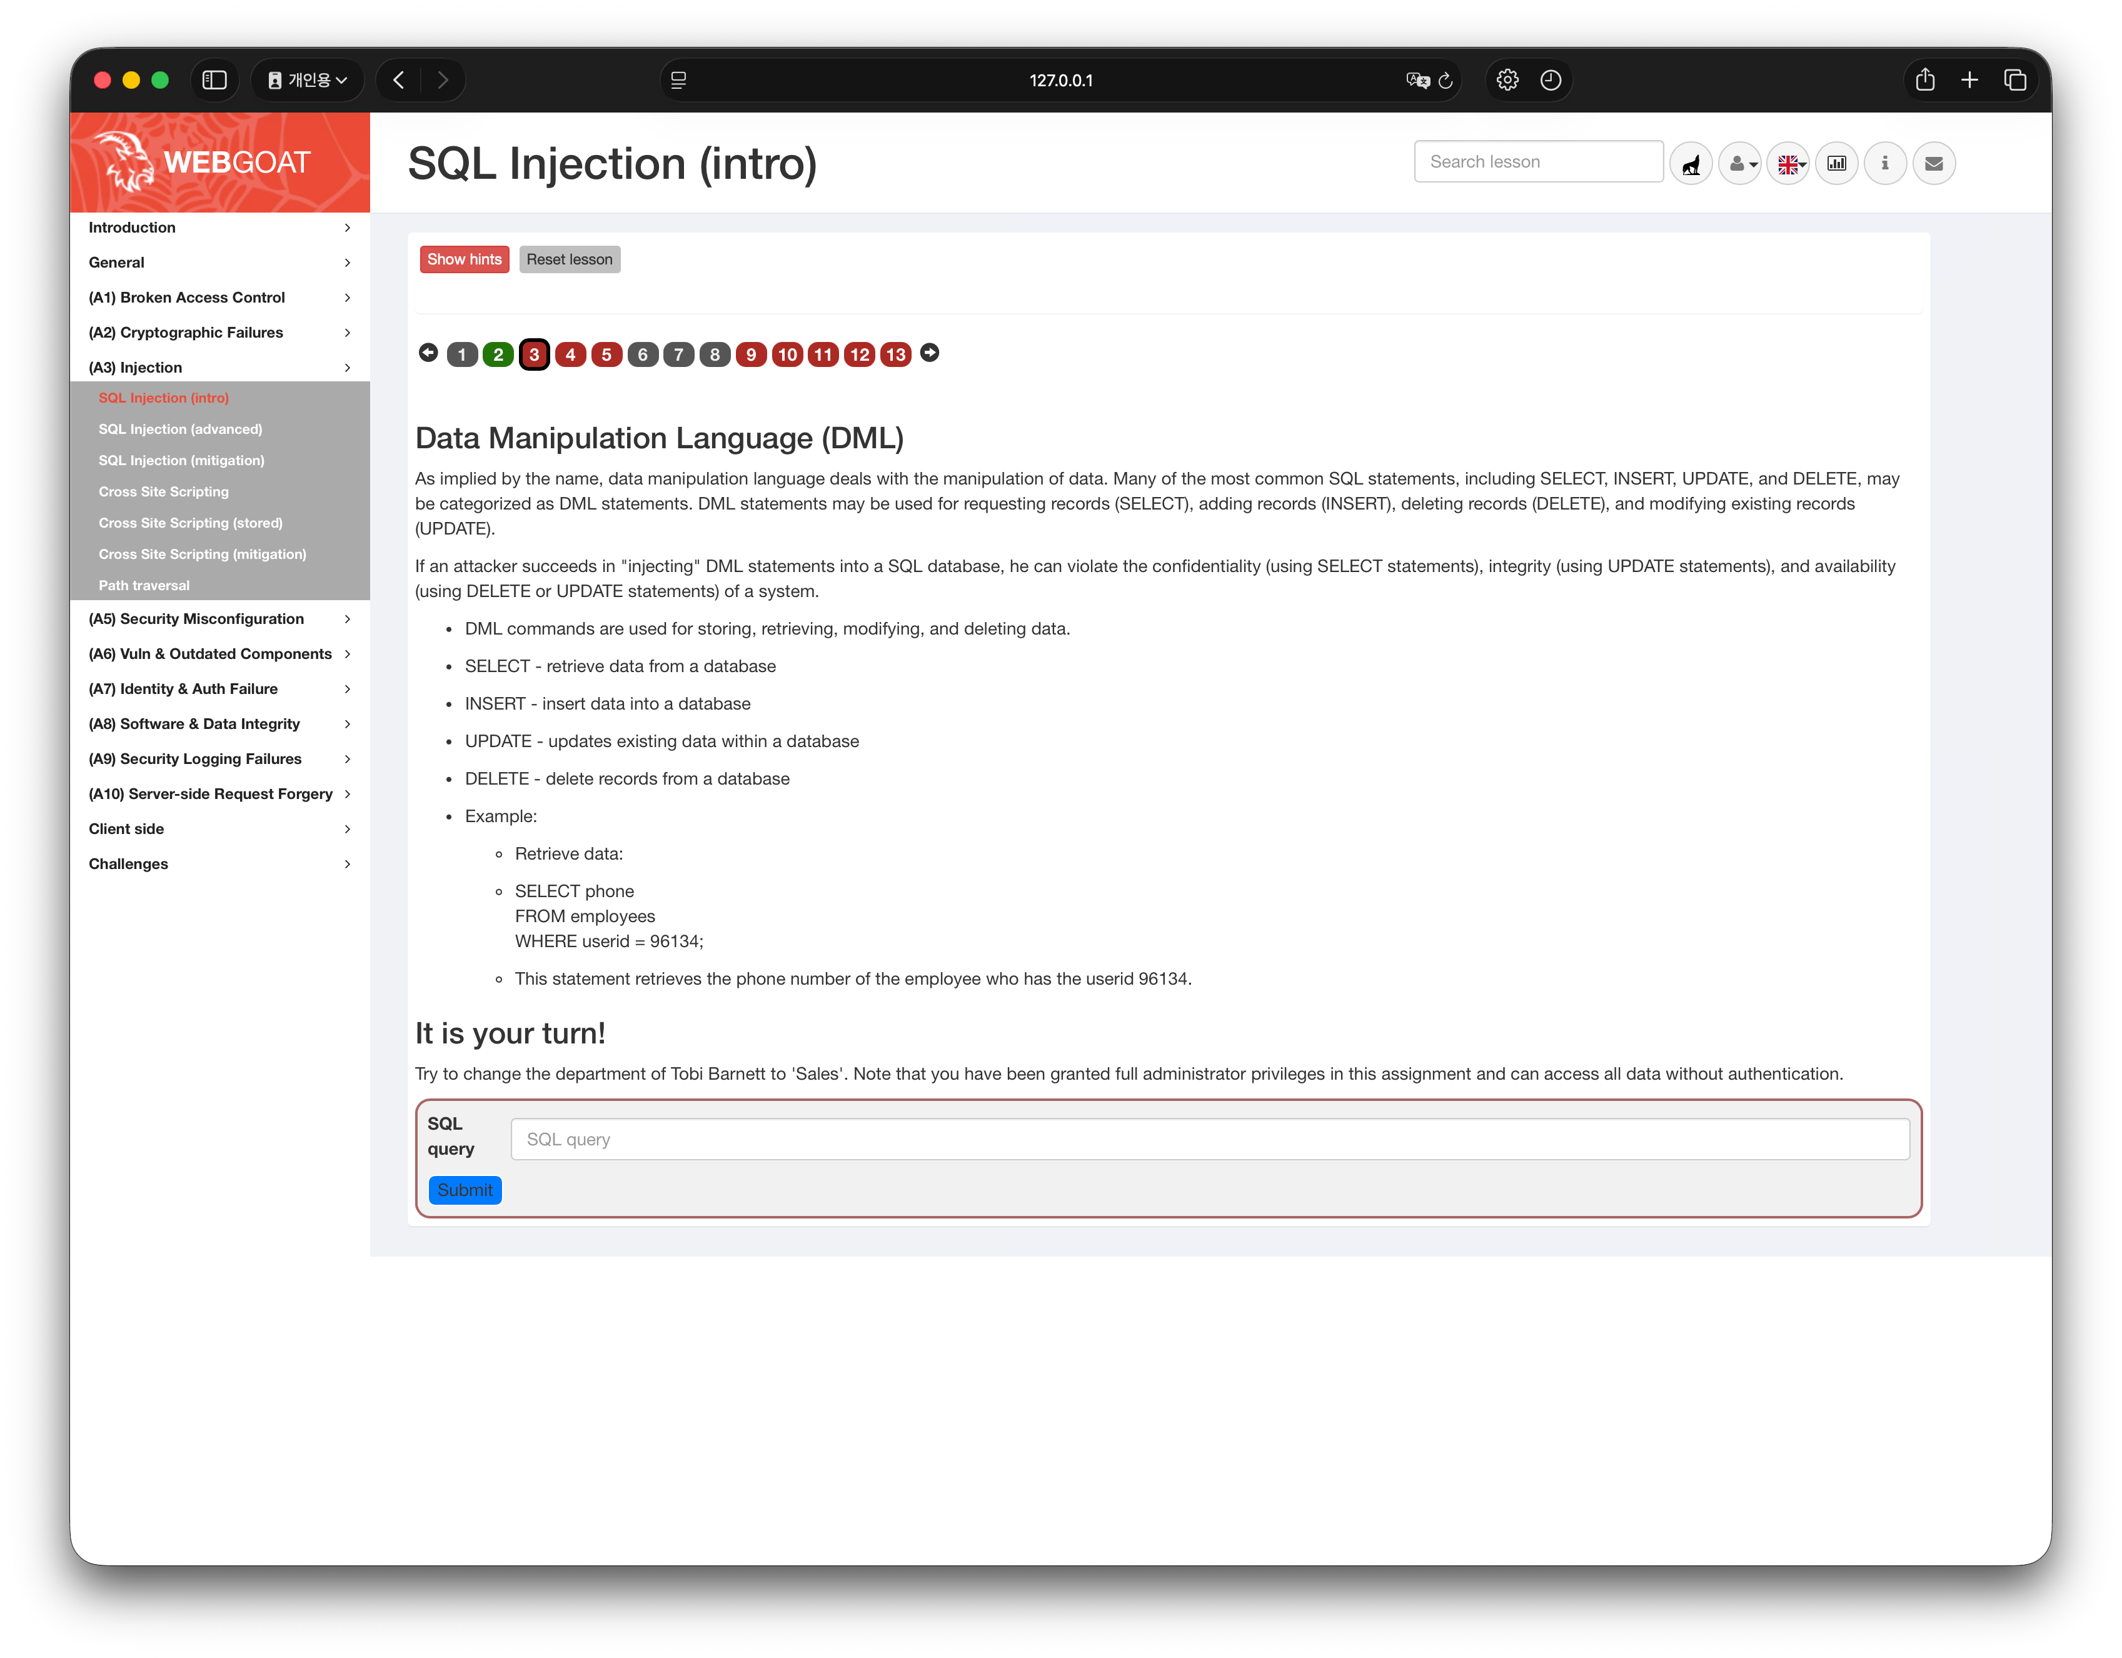Viewport: 2122px width, 1658px height.
Task: Click the Search lesson field
Action: pyautogui.click(x=1539, y=162)
